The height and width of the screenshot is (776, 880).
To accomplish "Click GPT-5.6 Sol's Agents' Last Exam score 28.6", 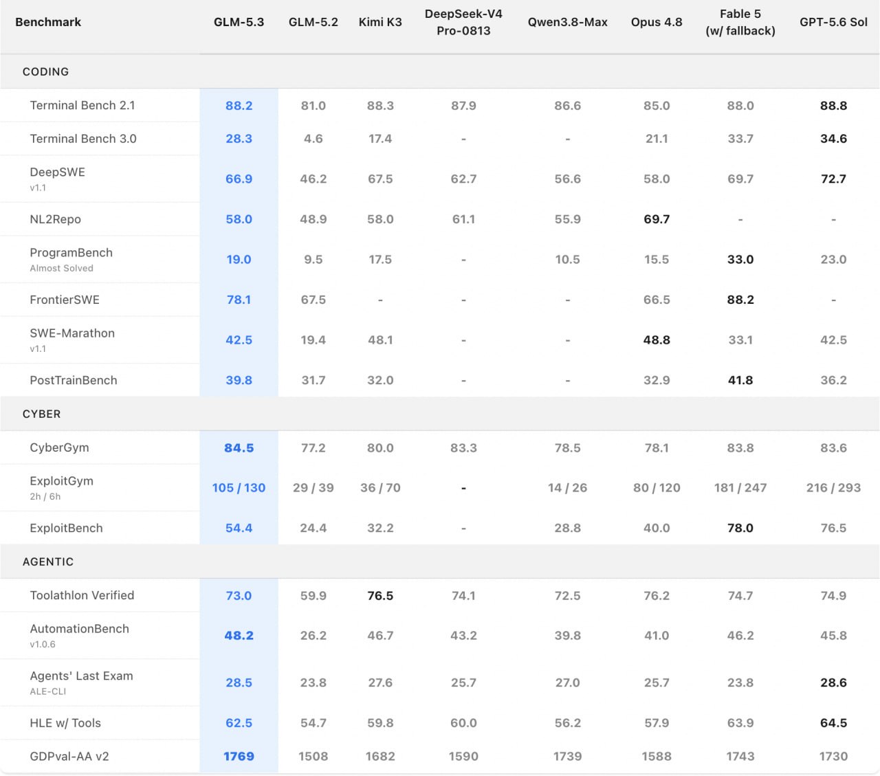I will pyautogui.click(x=833, y=683).
